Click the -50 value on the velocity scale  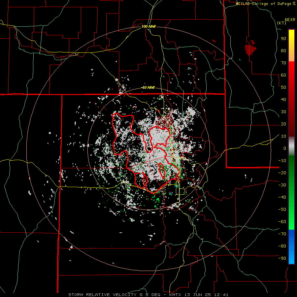282,210
